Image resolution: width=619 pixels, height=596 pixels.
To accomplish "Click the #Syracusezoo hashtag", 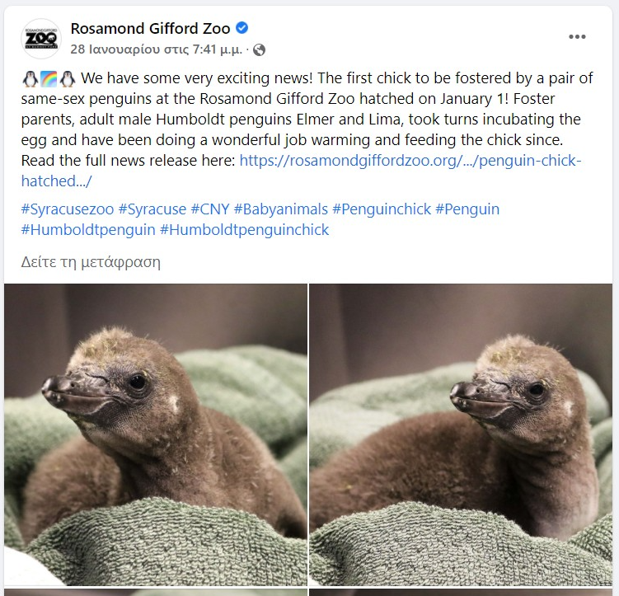I will pyautogui.click(x=68, y=209).
